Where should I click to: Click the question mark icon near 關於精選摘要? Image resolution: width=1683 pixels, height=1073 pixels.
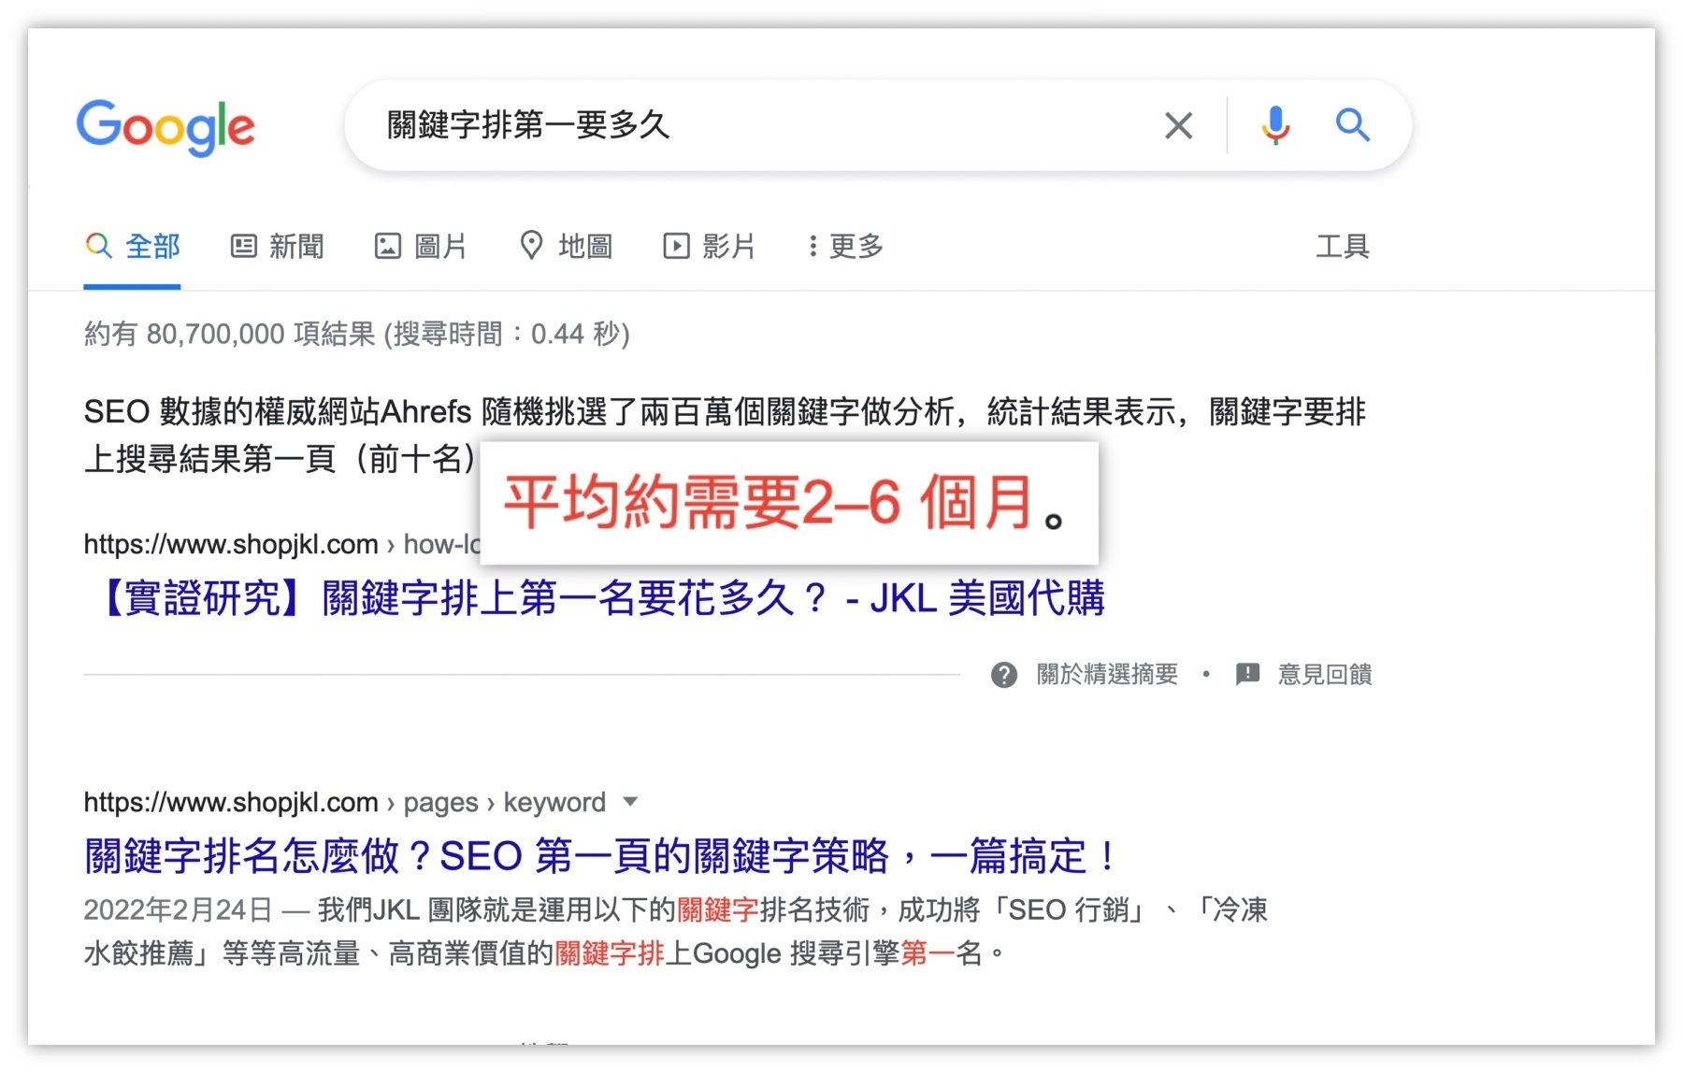[x=1003, y=675]
